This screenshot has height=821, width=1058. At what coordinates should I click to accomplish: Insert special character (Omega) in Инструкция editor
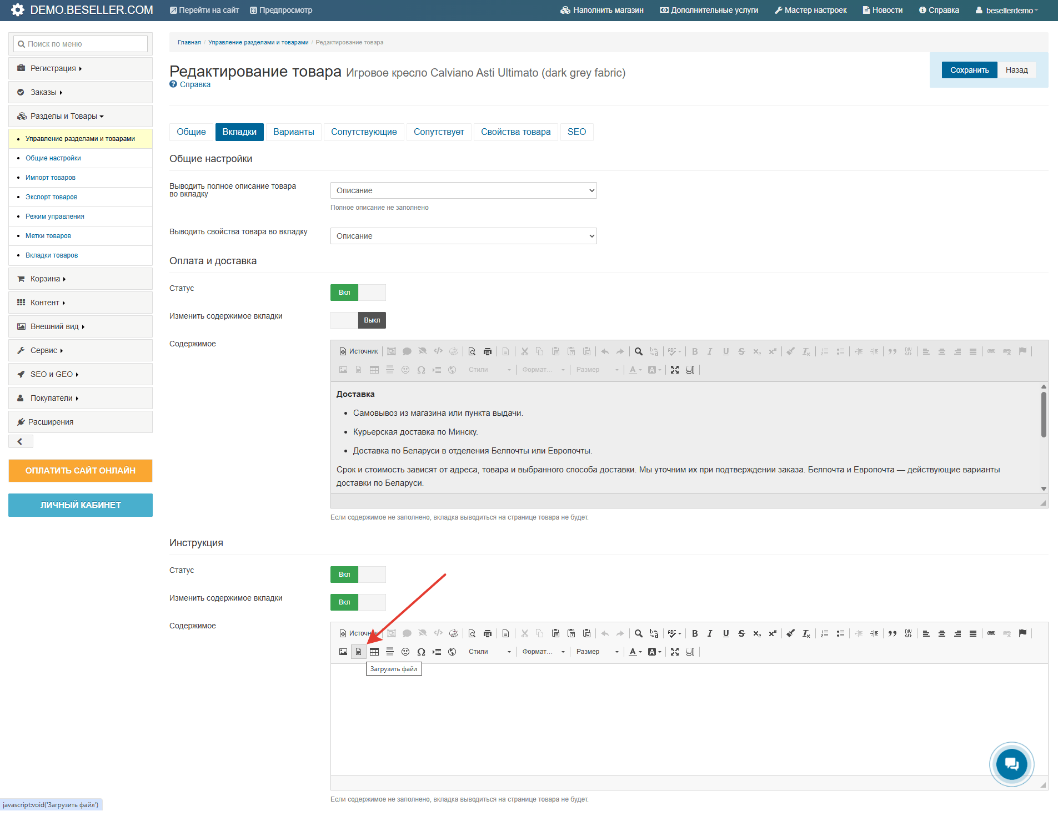pyautogui.click(x=421, y=652)
